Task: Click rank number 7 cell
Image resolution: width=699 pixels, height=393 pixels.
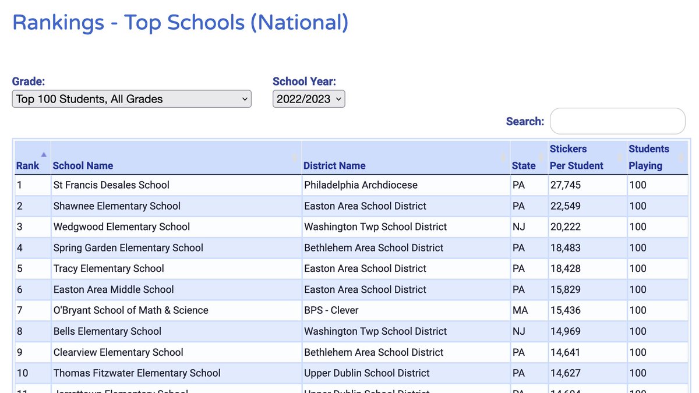Action: [33, 310]
